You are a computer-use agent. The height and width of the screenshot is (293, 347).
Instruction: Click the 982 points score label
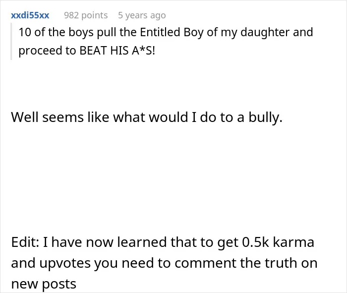tap(86, 15)
